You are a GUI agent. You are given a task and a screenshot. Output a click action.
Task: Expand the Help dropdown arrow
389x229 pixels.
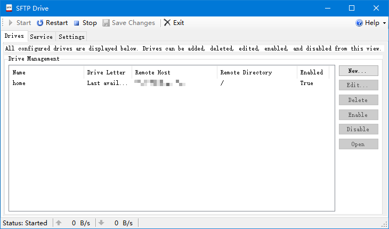tap(384, 23)
